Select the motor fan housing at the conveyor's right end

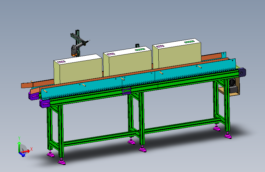click(232, 83)
